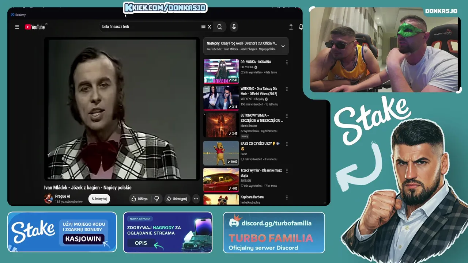
Task: Like the video (105 tys.)
Action: [140, 199]
